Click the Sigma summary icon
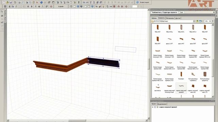Viewport: 218px width, 122px height. point(79,2)
